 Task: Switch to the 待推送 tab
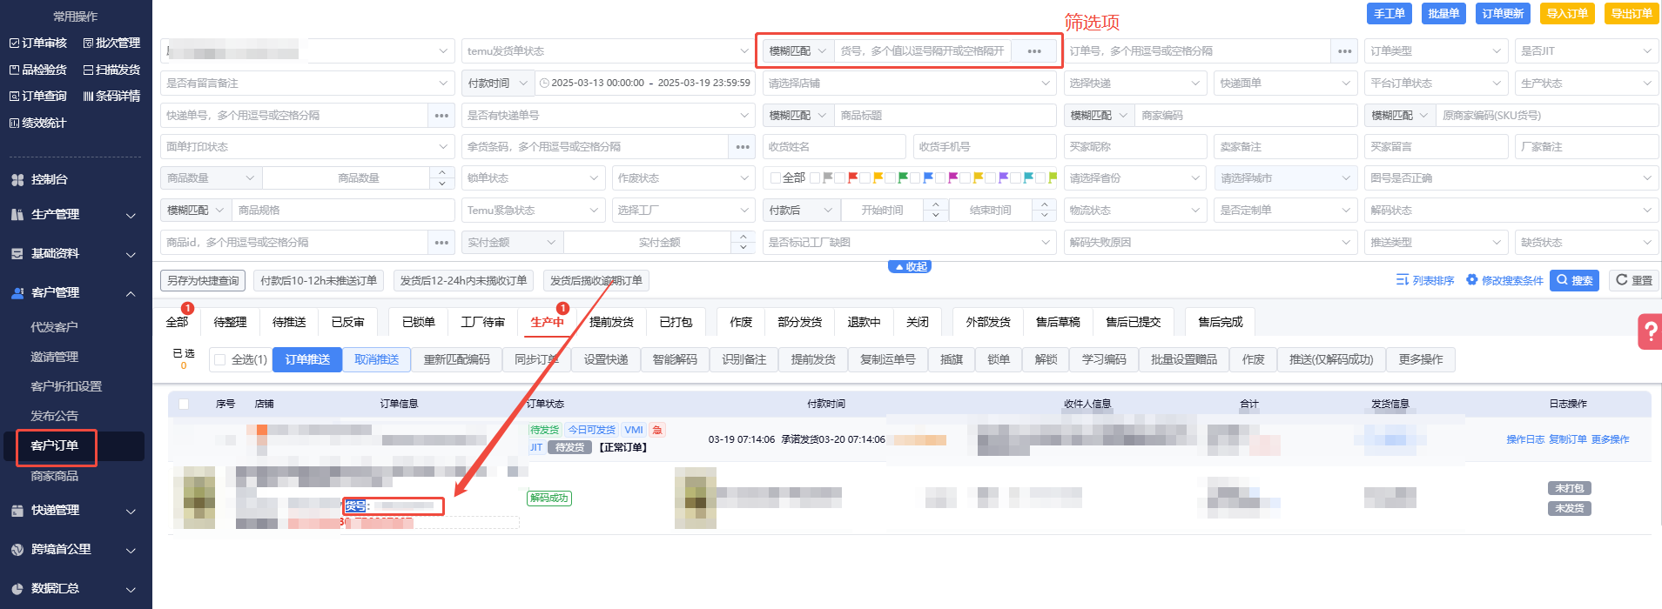tap(289, 322)
